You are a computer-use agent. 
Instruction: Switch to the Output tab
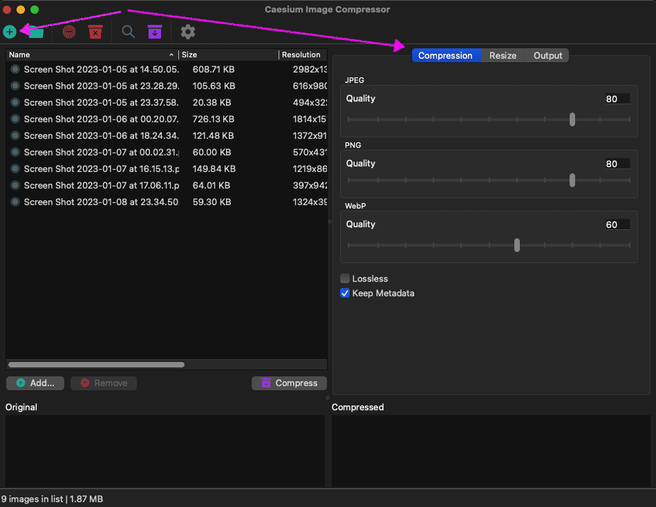[x=547, y=56]
